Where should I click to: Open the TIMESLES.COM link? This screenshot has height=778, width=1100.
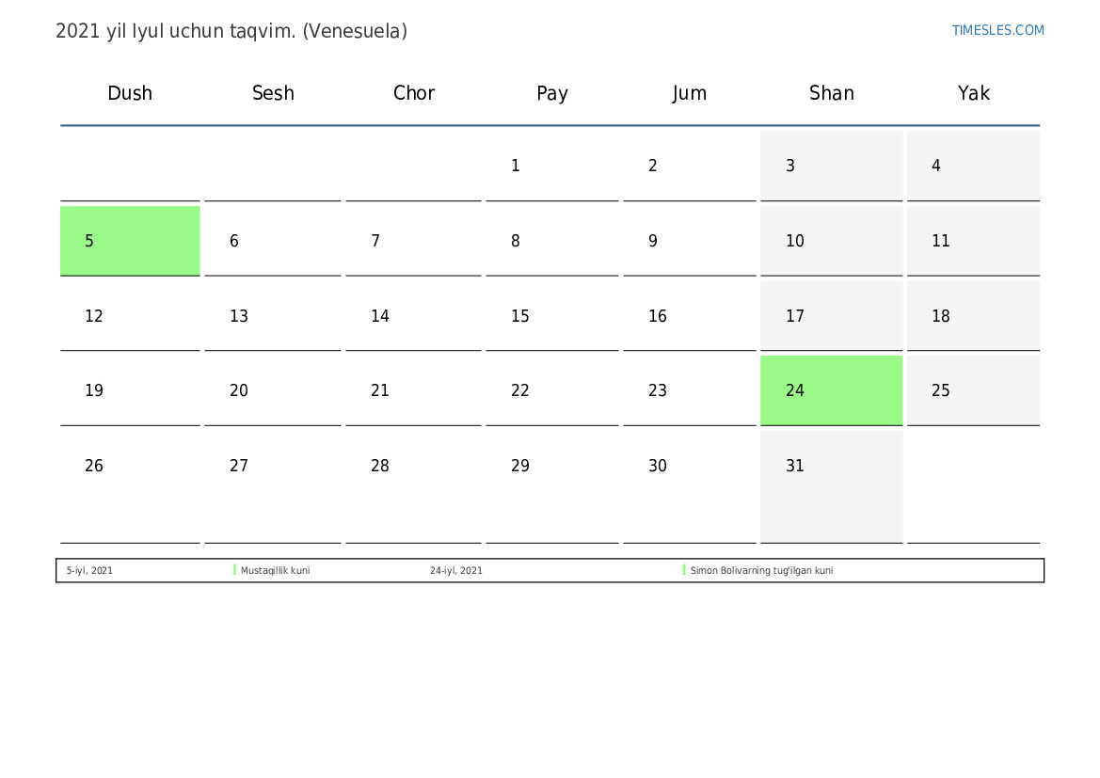coord(997,30)
